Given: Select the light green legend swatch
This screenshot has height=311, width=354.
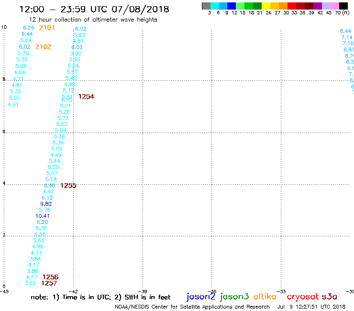Looking at the screenshot, I should point(240,6).
